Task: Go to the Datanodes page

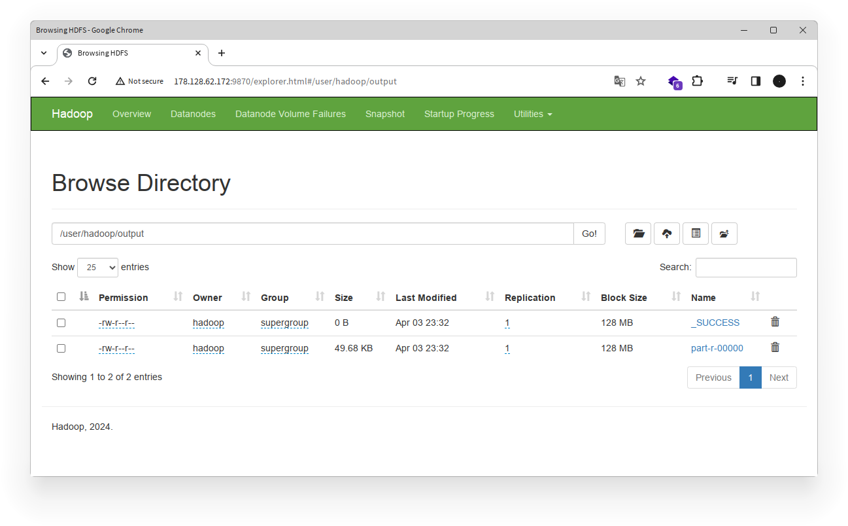Action: pyautogui.click(x=193, y=114)
